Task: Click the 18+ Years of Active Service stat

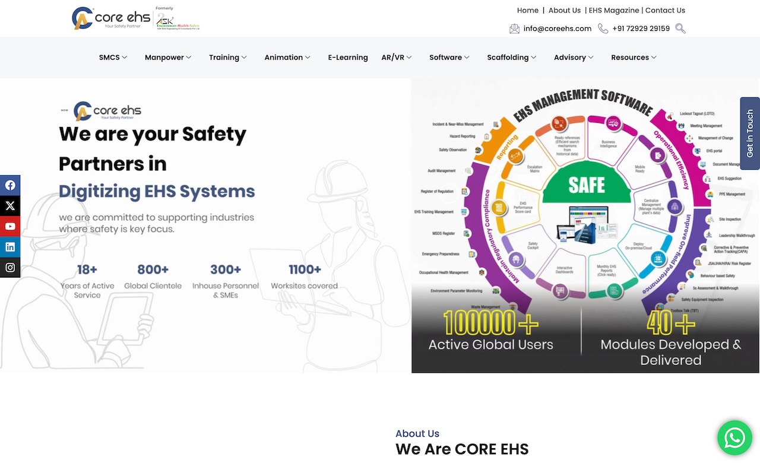Action: [x=87, y=280]
